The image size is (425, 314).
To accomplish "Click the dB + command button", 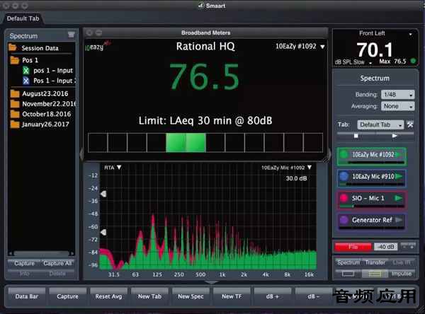I will click(x=273, y=296).
